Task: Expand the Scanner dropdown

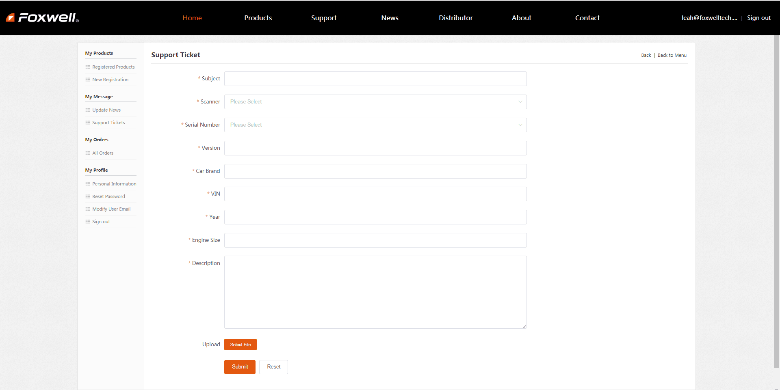Action: click(375, 102)
